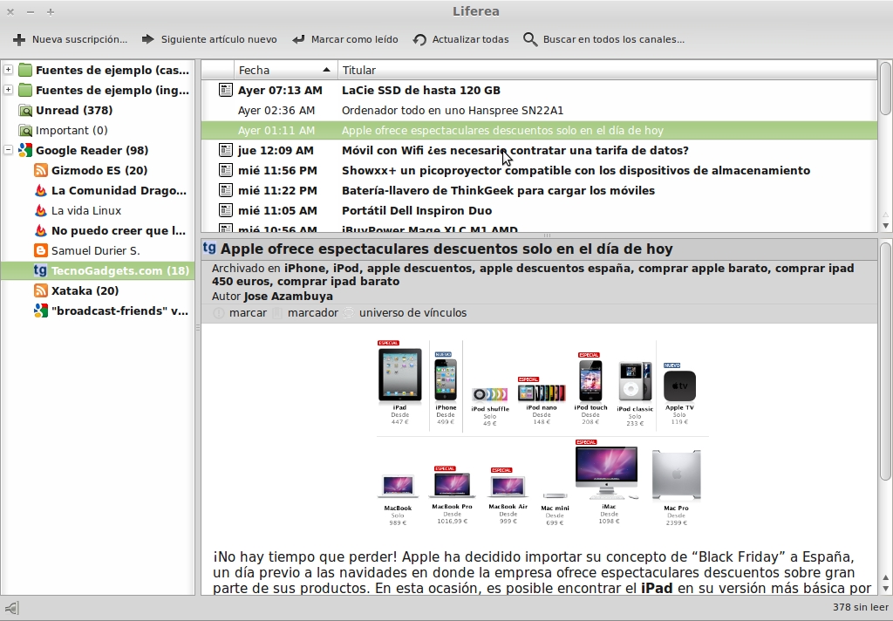The width and height of the screenshot is (893, 621).
Task: Click the unread icon beside Batería-llavero article
Action: click(226, 190)
